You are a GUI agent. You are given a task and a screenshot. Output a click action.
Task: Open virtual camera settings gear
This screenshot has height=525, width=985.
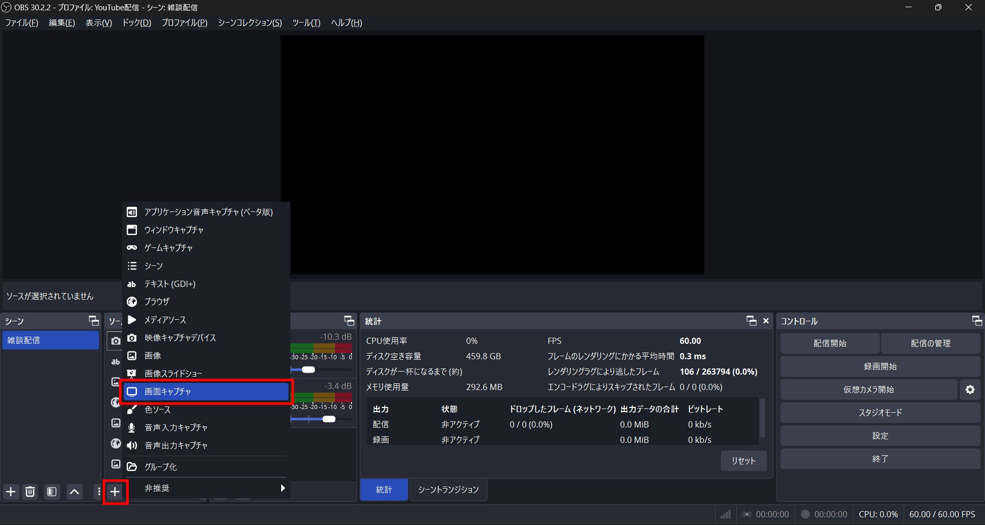coord(970,390)
